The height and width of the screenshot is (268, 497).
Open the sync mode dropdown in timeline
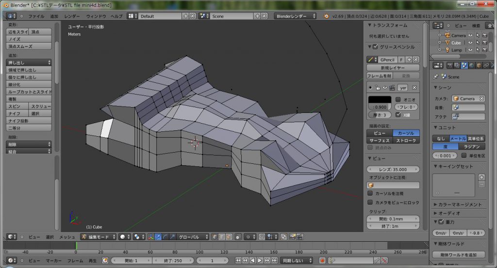(x=297, y=260)
